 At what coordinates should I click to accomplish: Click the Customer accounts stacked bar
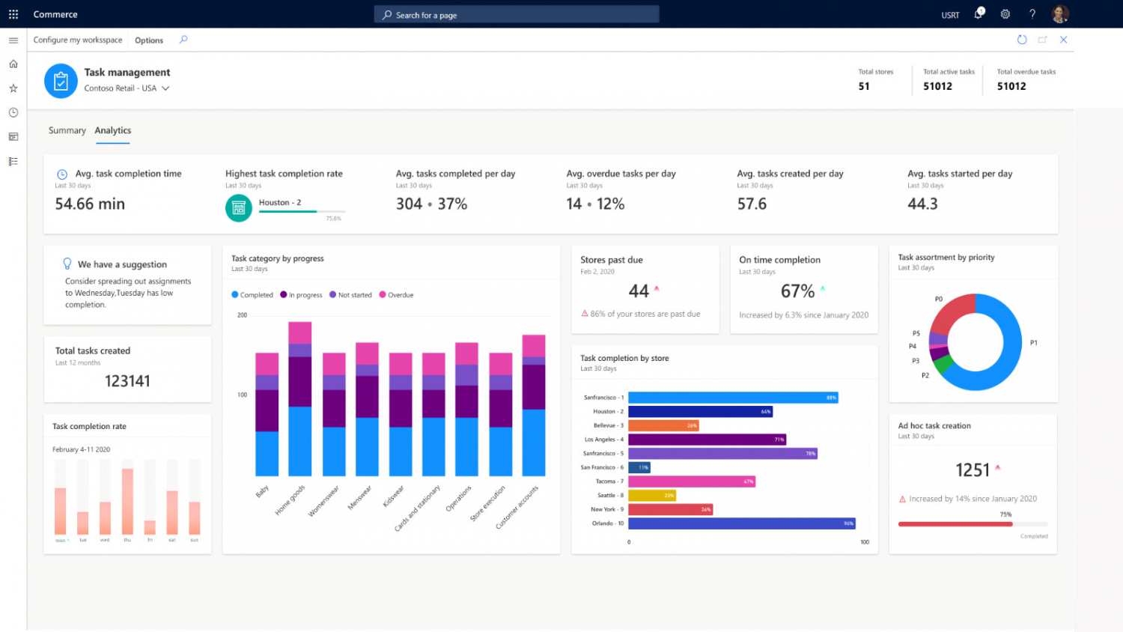click(534, 405)
